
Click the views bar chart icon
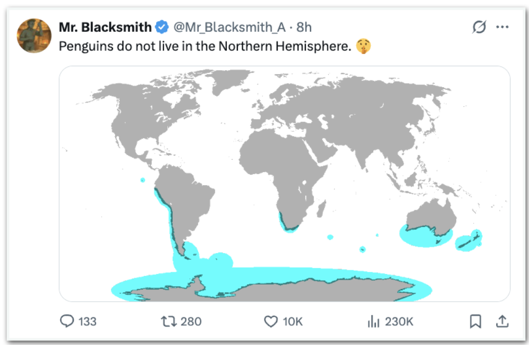(373, 321)
